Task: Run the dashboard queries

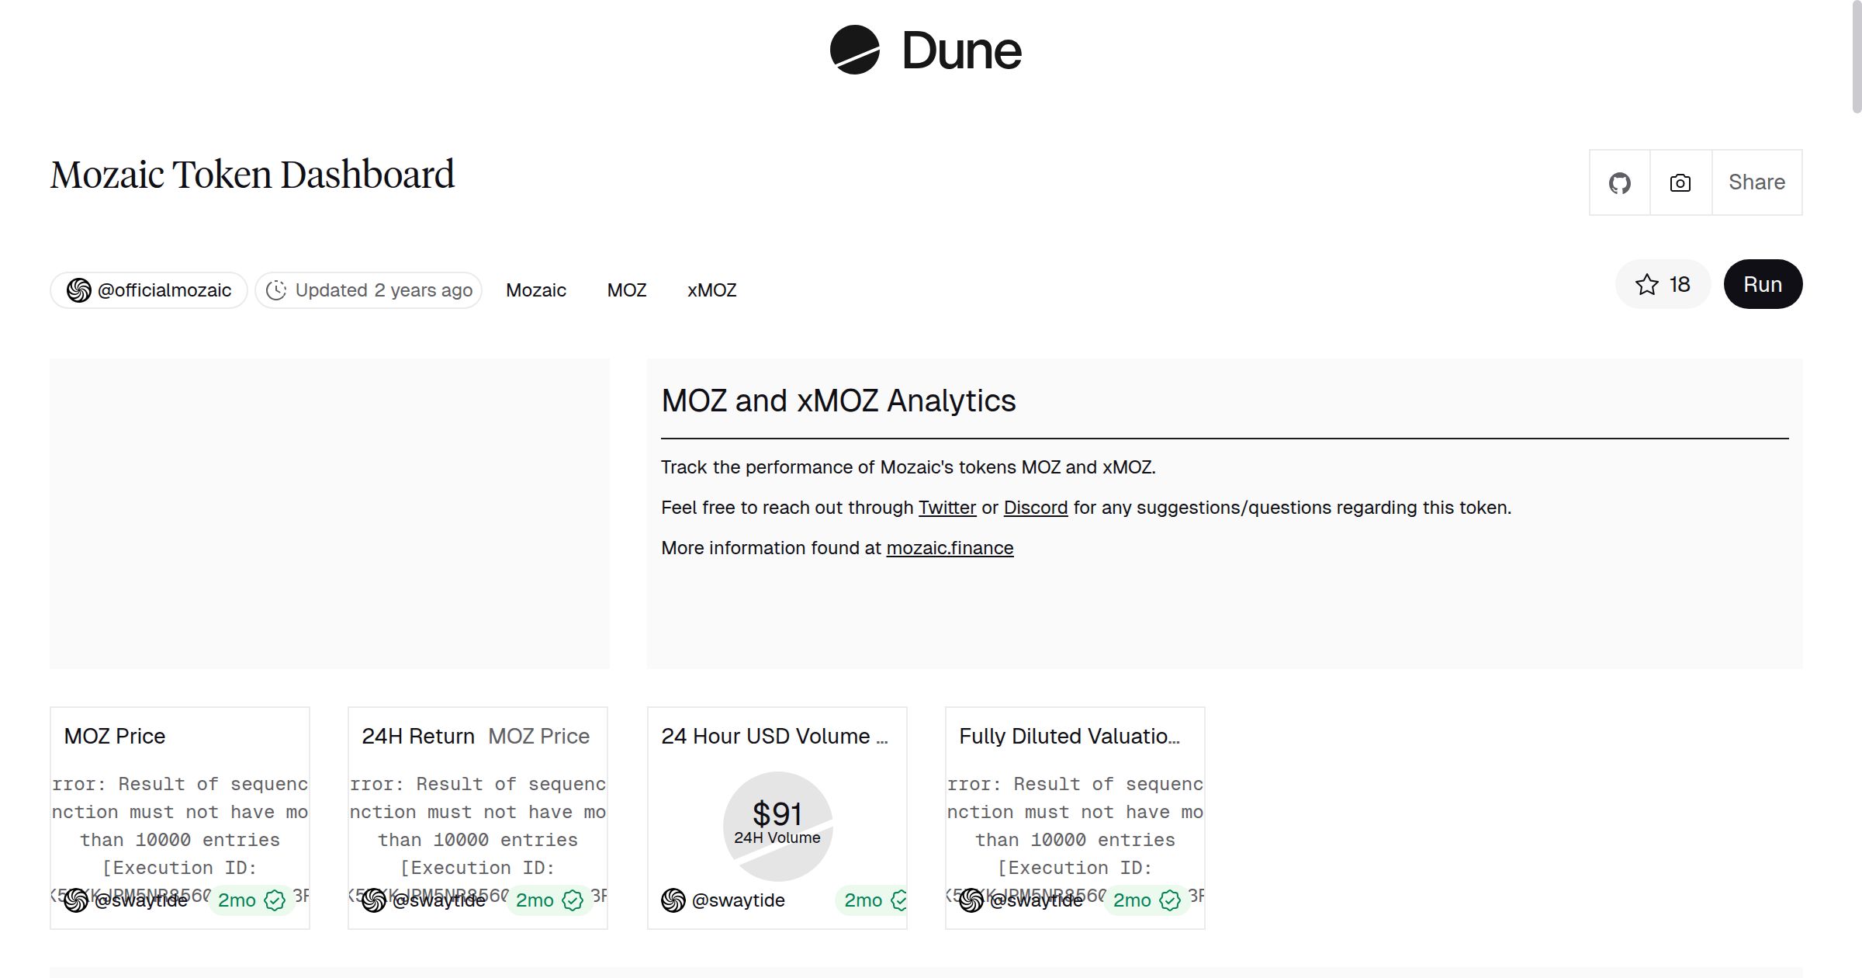Action: point(1763,284)
